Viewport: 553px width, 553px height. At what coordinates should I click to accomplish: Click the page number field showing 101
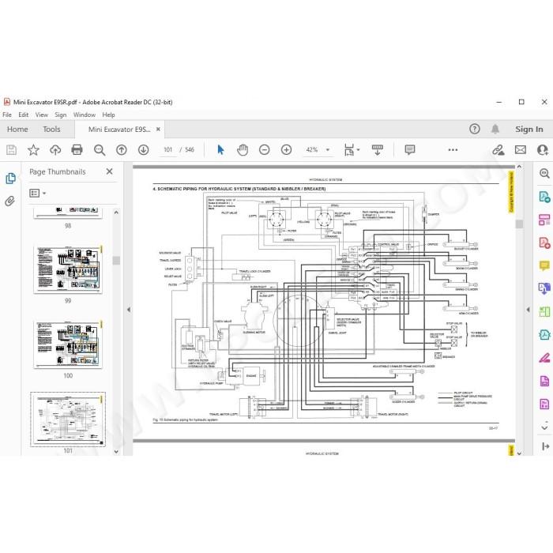tap(167, 150)
